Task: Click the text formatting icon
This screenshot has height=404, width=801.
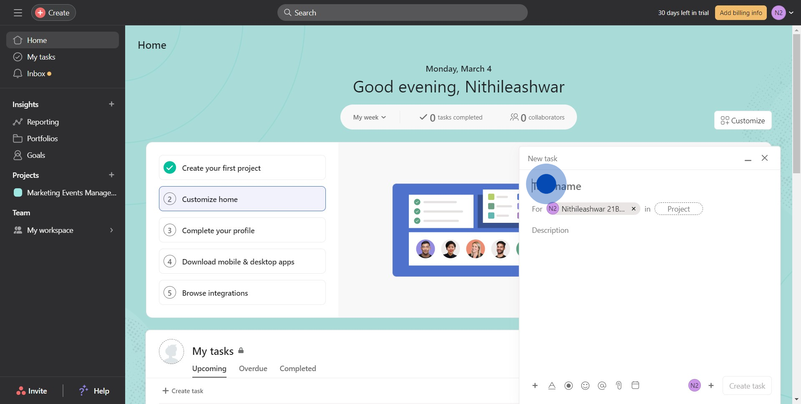Action: coord(552,386)
